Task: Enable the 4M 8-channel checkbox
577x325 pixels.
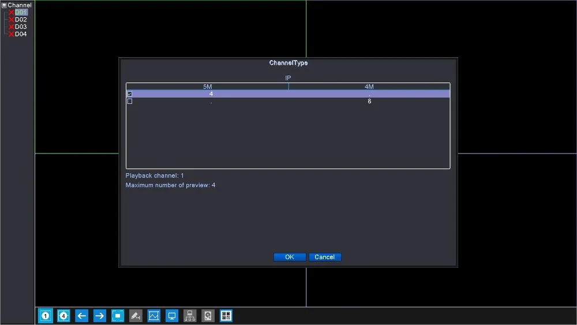Action: click(129, 101)
